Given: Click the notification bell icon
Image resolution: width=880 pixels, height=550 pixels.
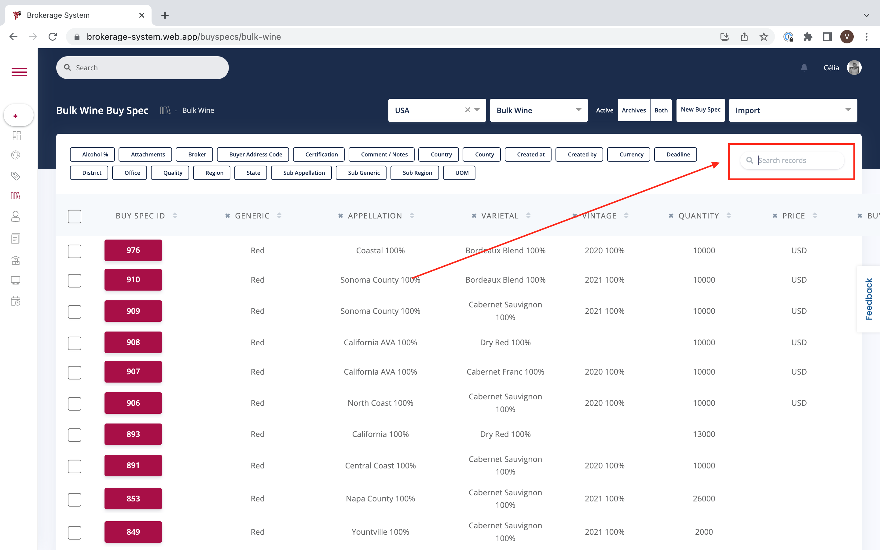Looking at the screenshot, I should [804, 68].
